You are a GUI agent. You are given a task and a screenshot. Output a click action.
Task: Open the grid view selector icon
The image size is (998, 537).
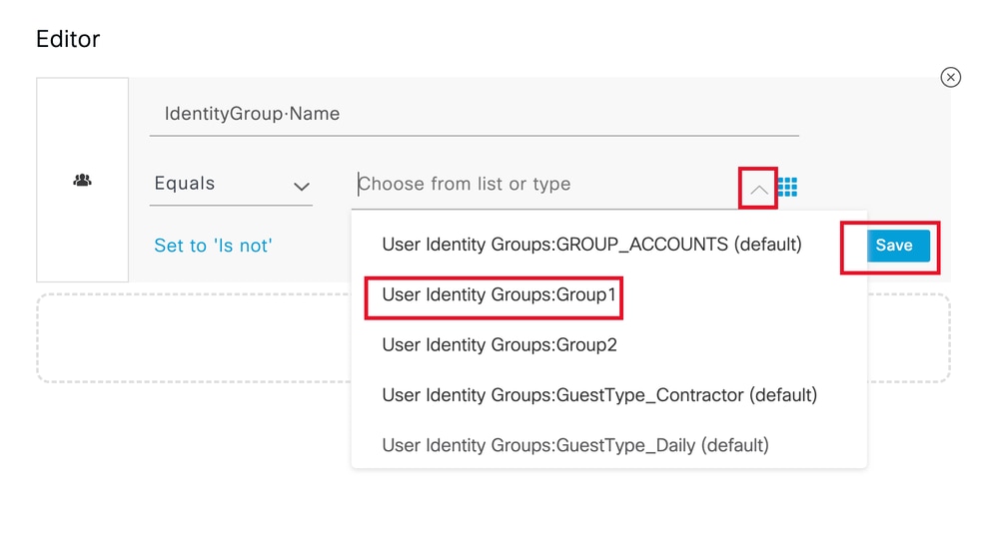(x=787, y=187)
